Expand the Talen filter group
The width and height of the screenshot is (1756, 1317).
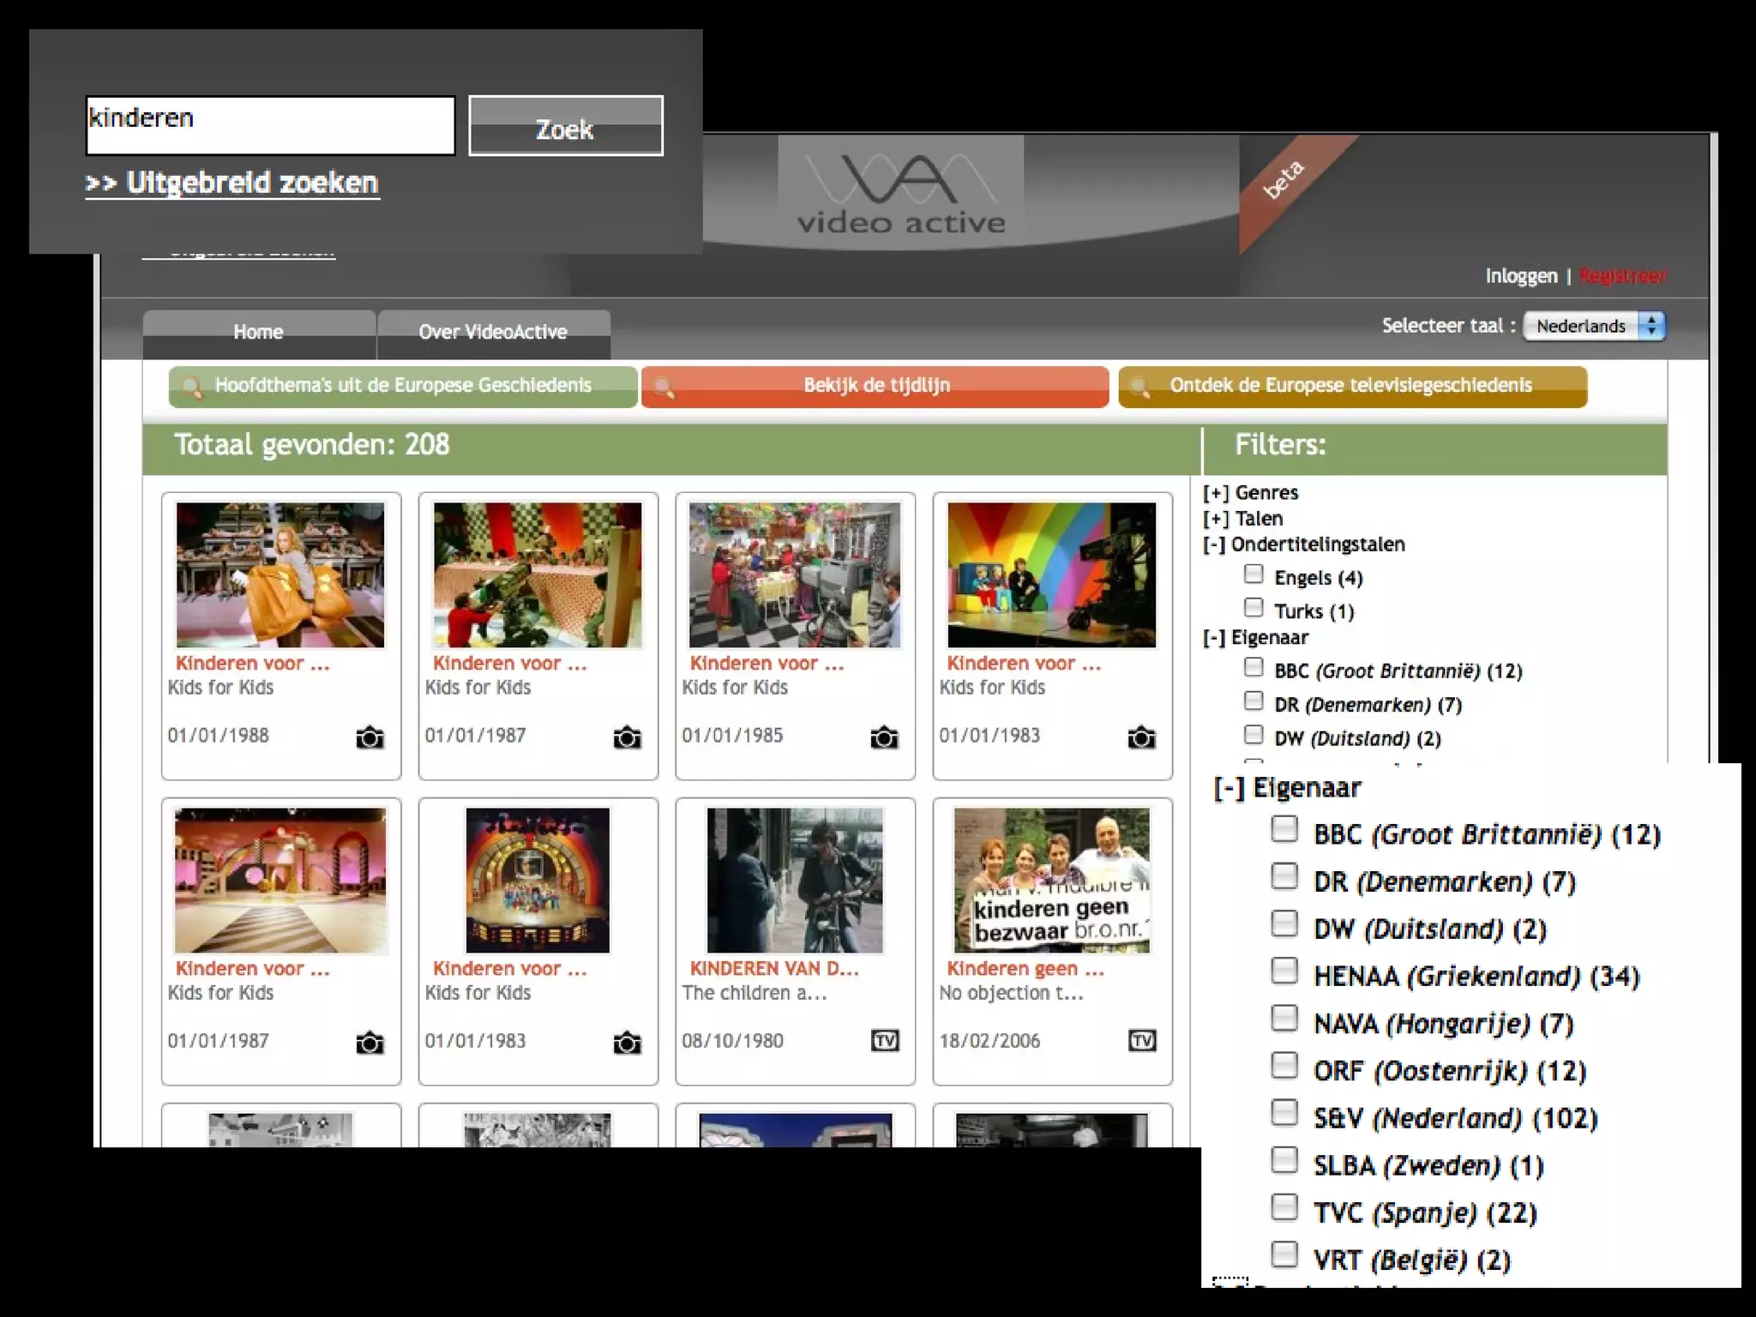pyautogui.click(x=1215, y=519)
